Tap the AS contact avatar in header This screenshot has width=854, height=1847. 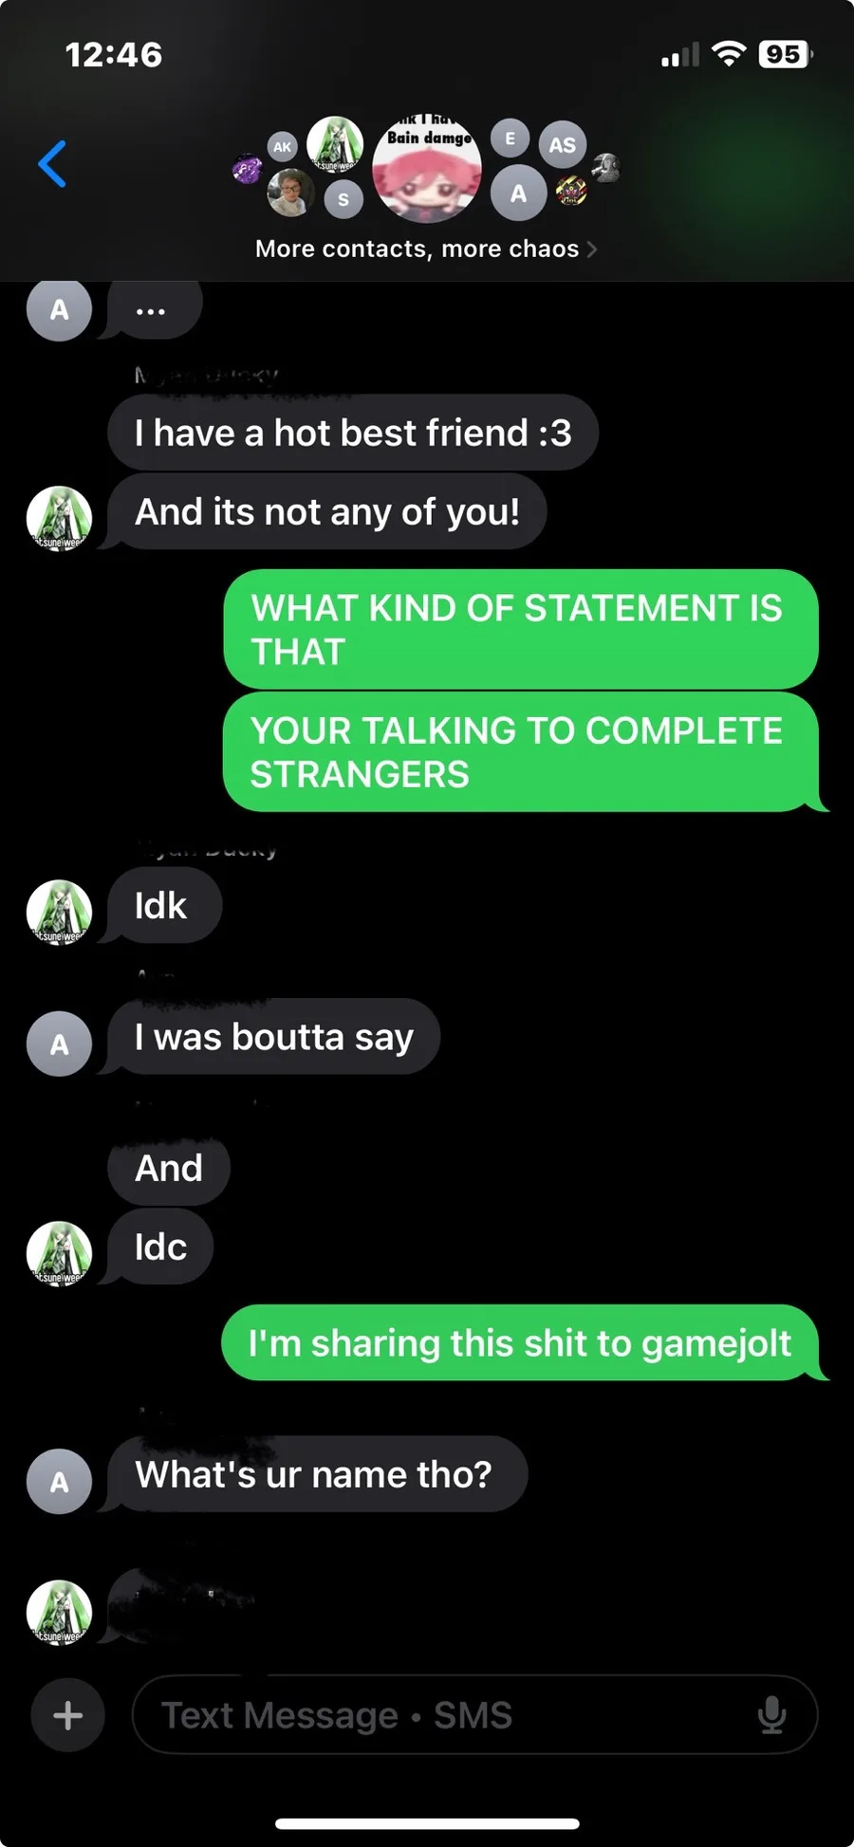click(x=563, y=145)
